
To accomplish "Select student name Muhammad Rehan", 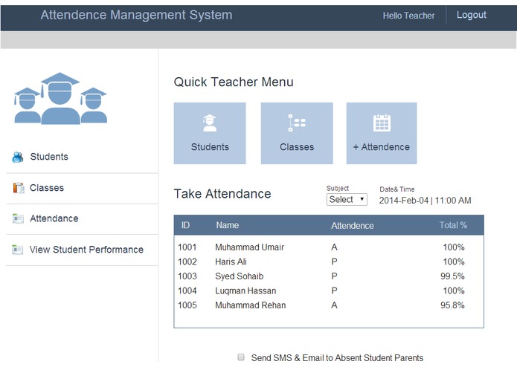I will [x=251, y=305].
